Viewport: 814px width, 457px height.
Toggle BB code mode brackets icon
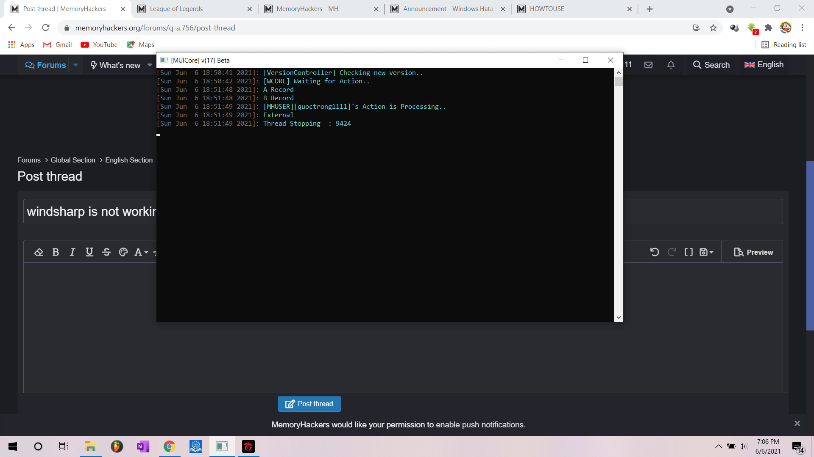689,252
